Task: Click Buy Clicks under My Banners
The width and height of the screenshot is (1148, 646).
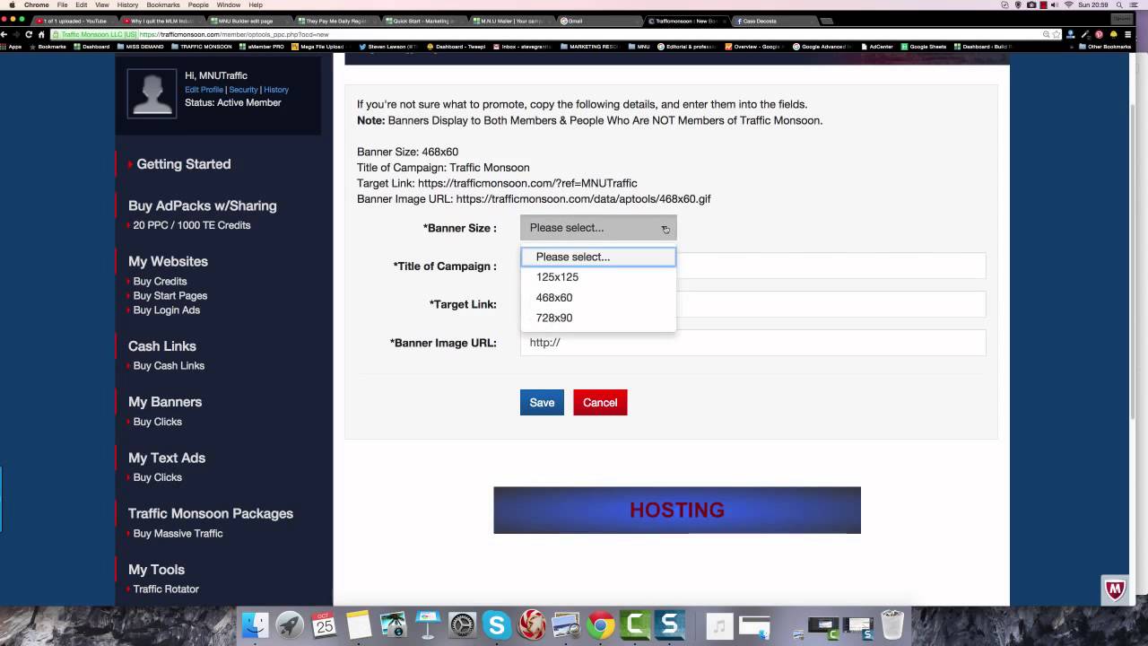Action: (158, 422)
